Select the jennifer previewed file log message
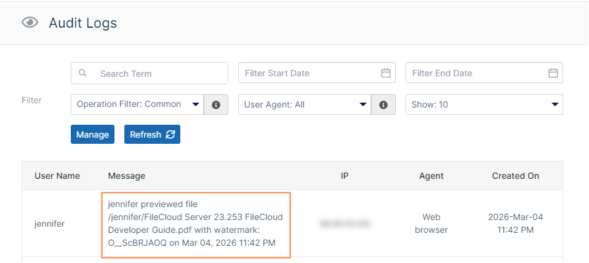The height and width of the screenshot is (263, 589). click(195, 223)
